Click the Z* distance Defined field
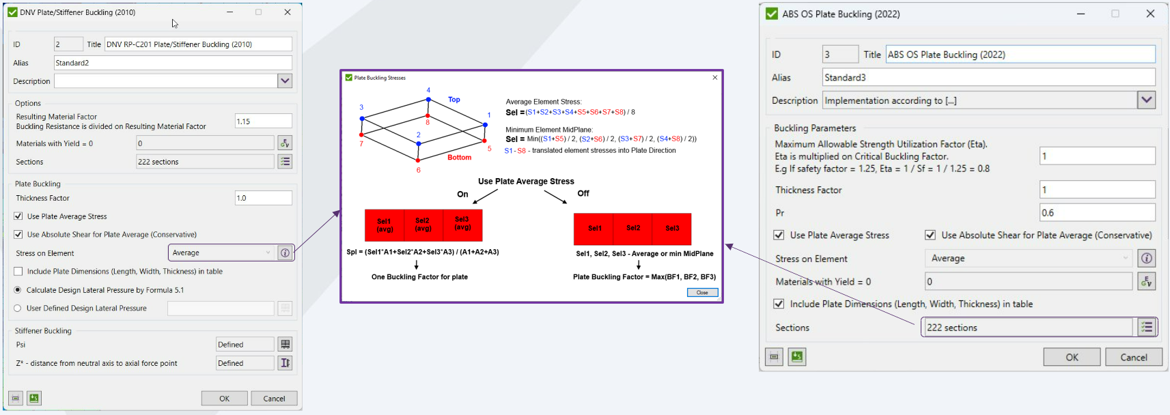The height and width of the screenshot is (415, 1170). (x=245, y=363)
